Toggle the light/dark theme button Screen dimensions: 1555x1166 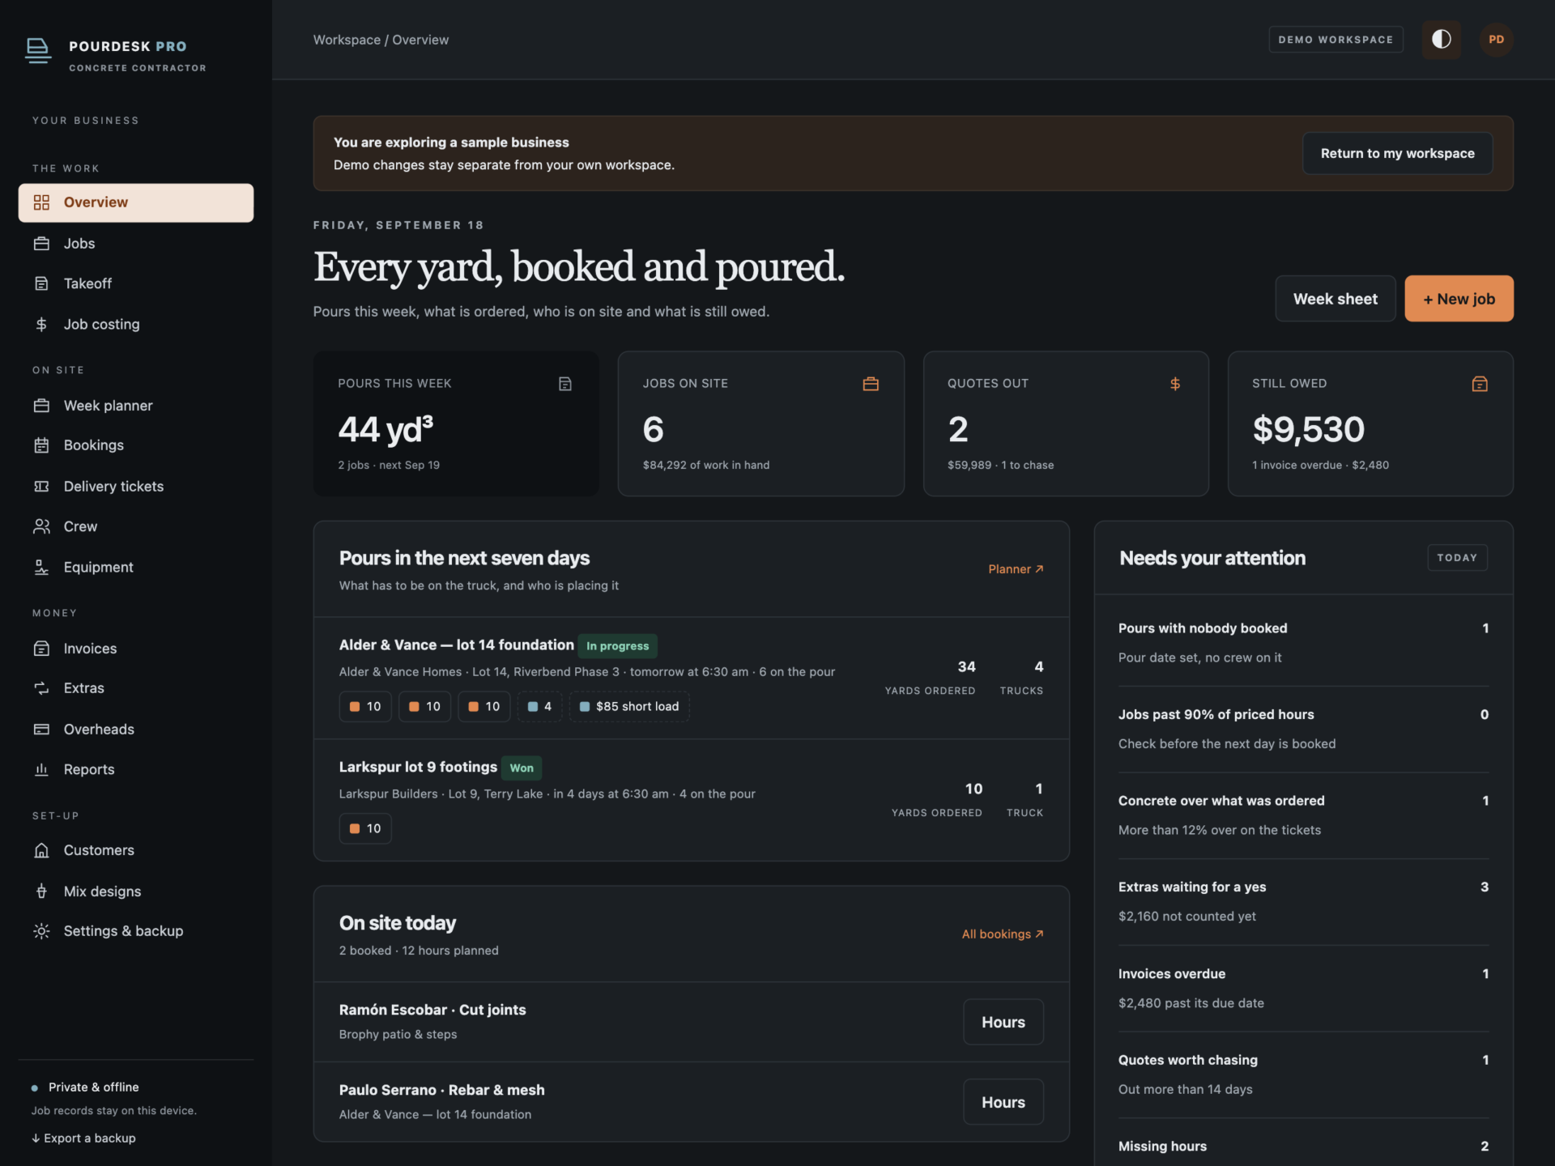click(x=1441, y=40)
